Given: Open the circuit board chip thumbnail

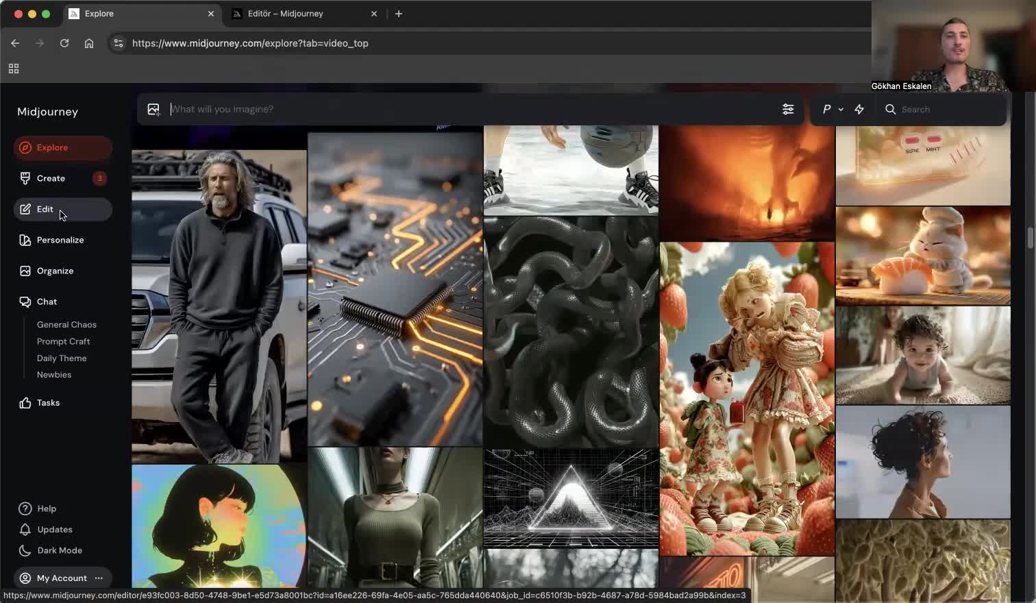Looking at the screenshot, I should [x=395, y=289].
